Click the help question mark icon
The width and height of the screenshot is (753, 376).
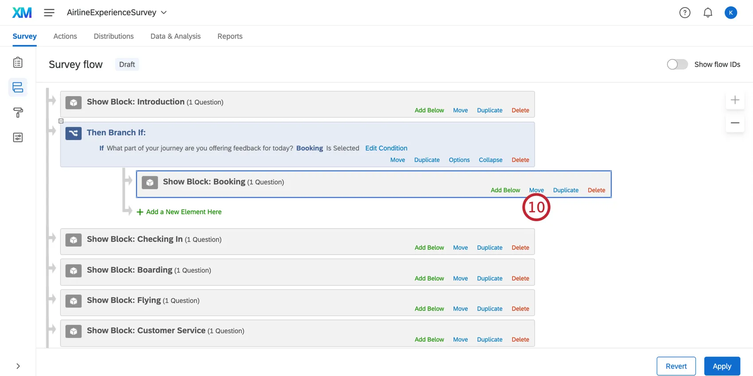click(685, 13)
